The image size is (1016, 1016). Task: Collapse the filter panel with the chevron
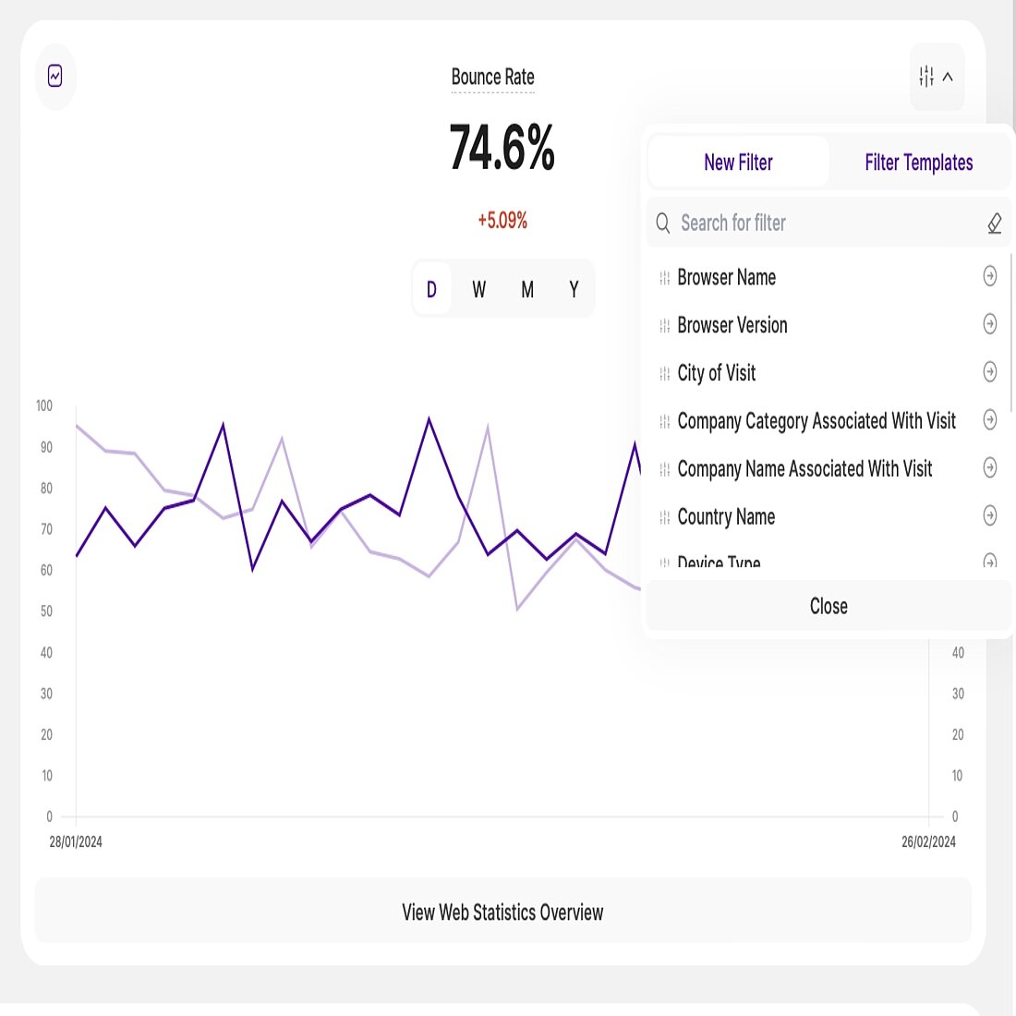point(949,77)
